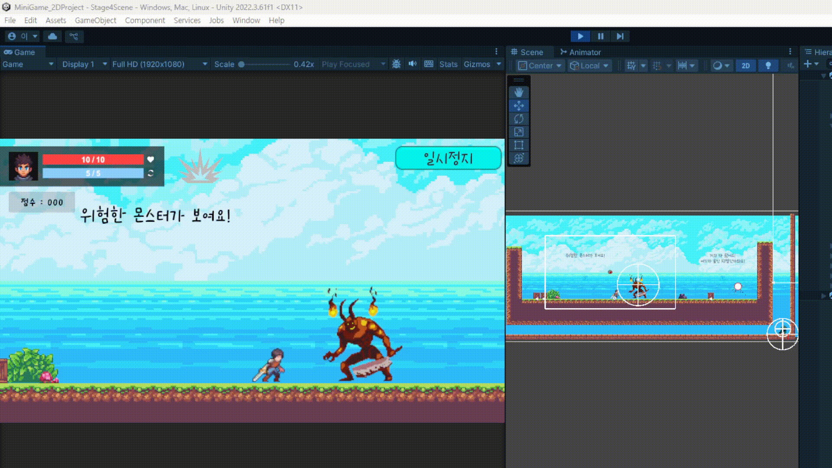Switch to the Animator tab
832x468 pixels.
pos(580,52)
